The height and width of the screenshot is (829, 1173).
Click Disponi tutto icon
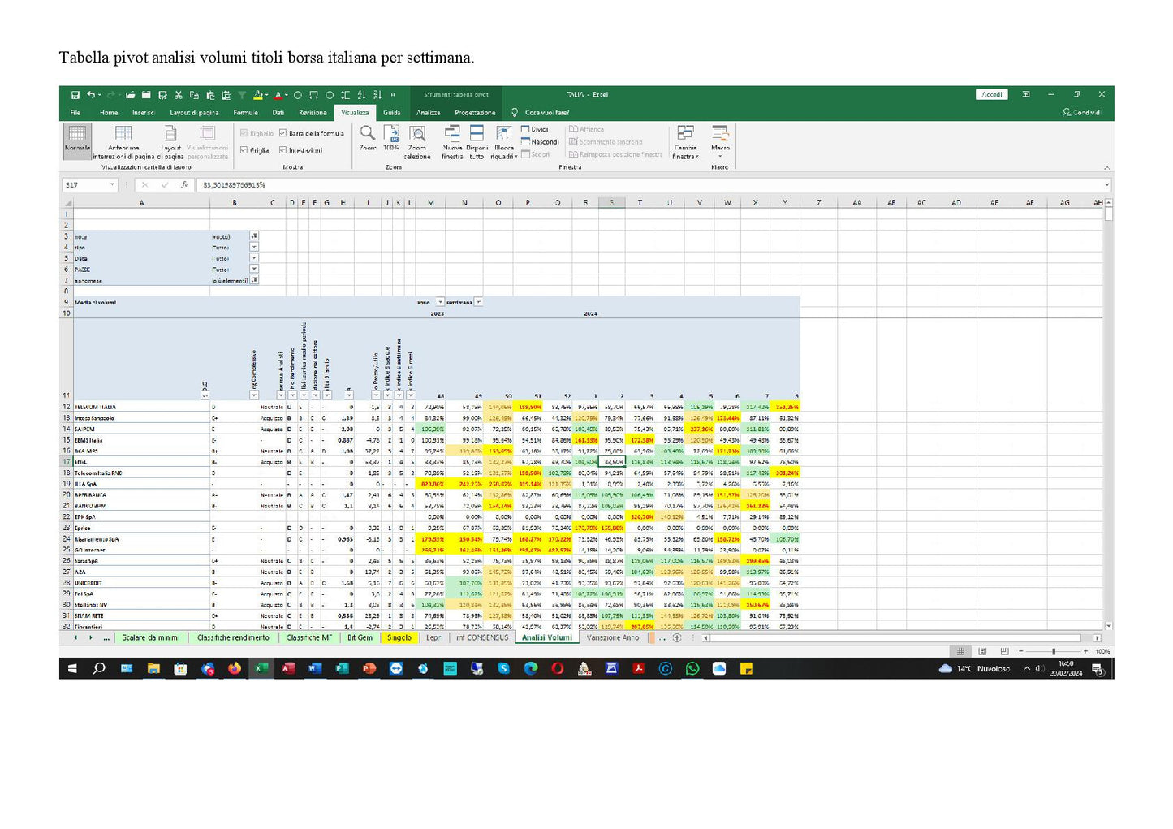click(477, 142)
